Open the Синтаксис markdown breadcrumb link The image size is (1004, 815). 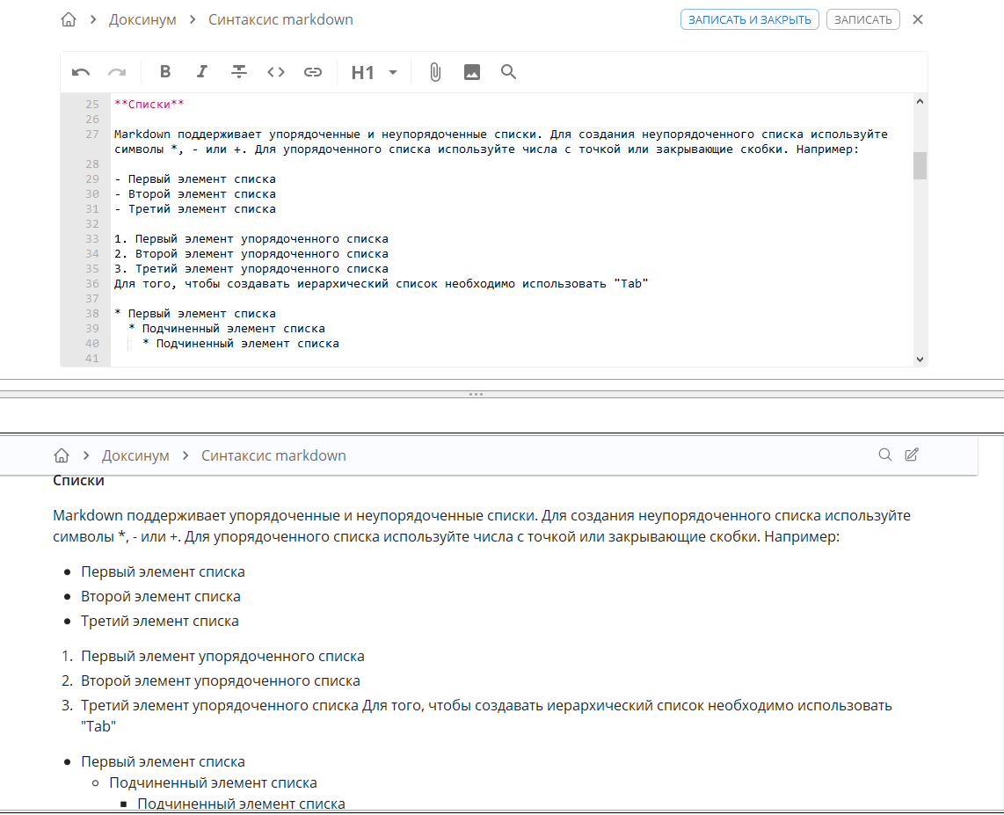pyautogui.click(x=280, y=18)
